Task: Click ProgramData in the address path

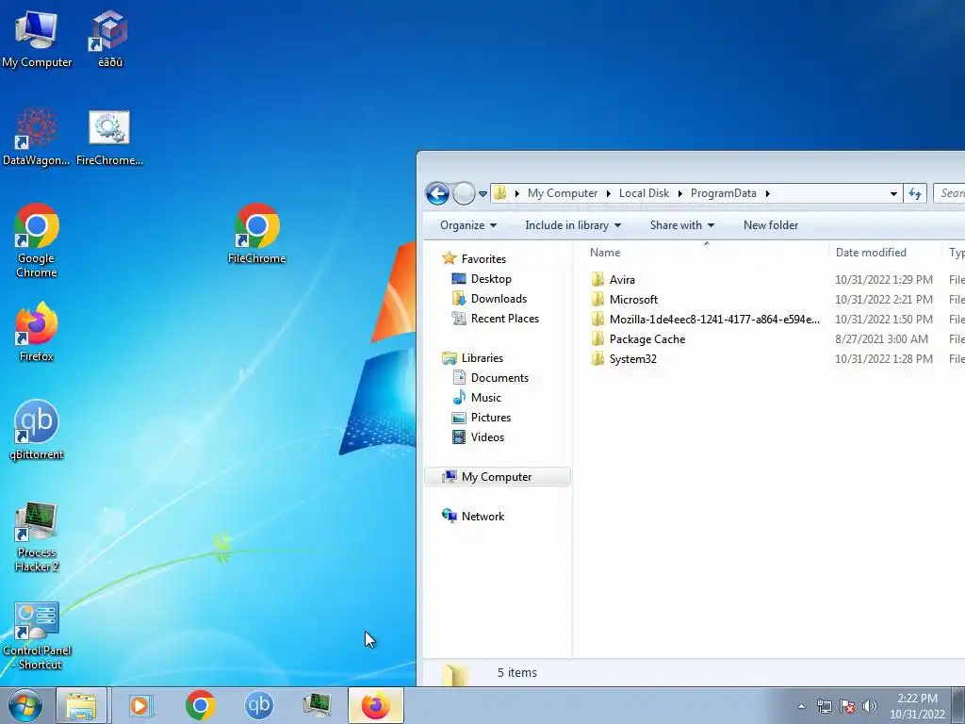Action: (723, 193)
